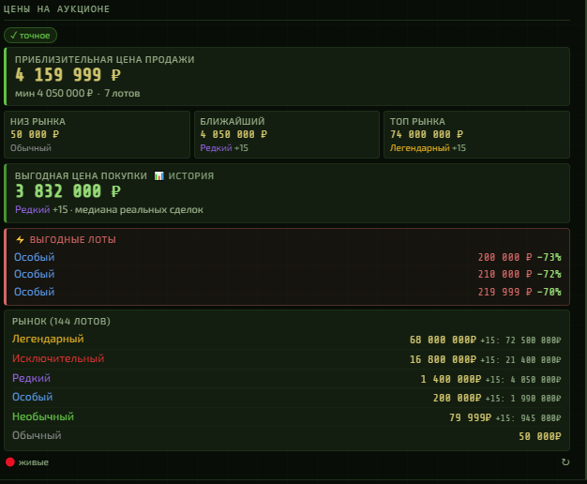Click the «точное» badge
This screenshot has width=587, height=484.
(x=30, y=36)
